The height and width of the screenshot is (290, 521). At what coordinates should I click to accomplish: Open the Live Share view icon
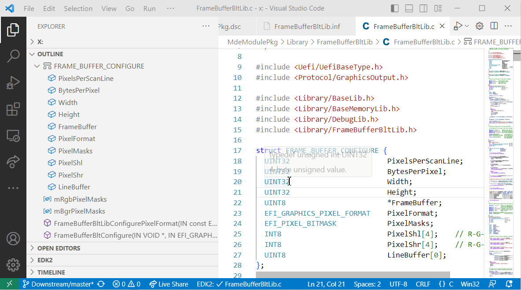coord(13,162)
